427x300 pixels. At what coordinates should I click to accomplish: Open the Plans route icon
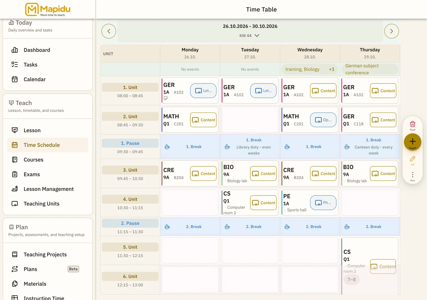(x=15, y=269)
